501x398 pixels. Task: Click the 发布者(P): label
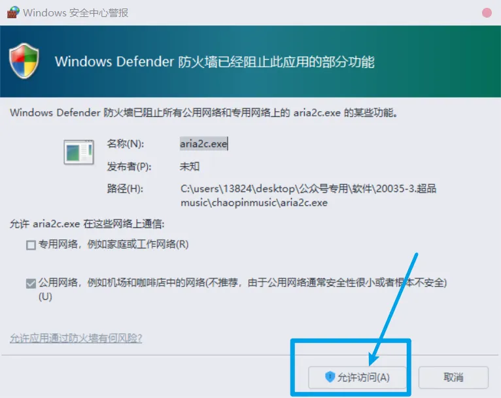click(129, 166)
